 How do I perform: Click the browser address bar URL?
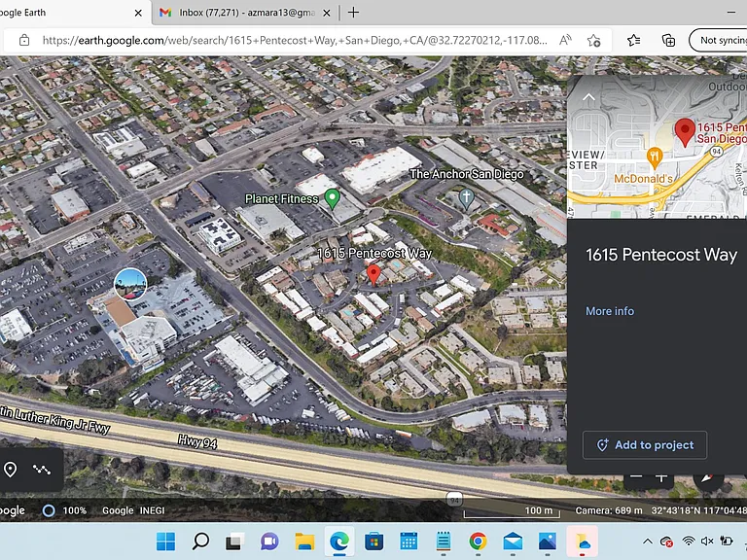[295, 41]
